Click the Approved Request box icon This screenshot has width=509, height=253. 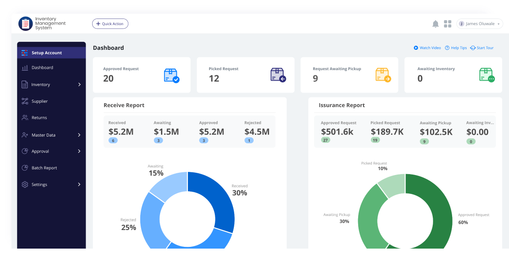click(x=171, y=75)
